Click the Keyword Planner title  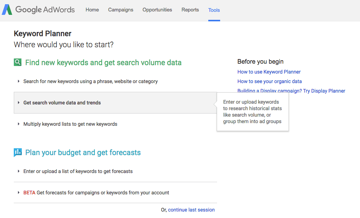pyautogui.click(x=42, y=34)
